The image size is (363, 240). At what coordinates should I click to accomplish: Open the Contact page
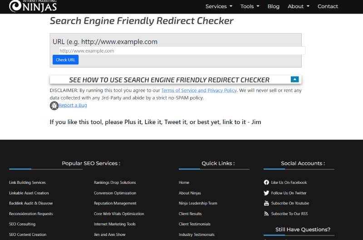[x=328, y=6]
